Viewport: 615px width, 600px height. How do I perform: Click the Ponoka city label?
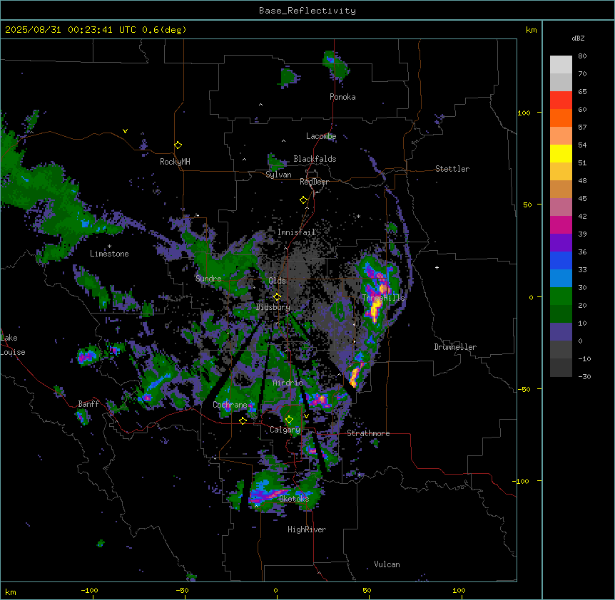(x=342, y=97)
